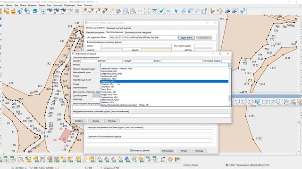This screenshot has height=169, width=302.
Task: Choose Тверская, обл from the region list
Action: [164, 81]
